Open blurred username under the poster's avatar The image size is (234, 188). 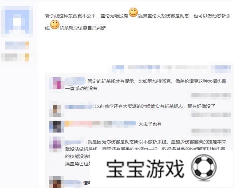click(x=17, y=45)
